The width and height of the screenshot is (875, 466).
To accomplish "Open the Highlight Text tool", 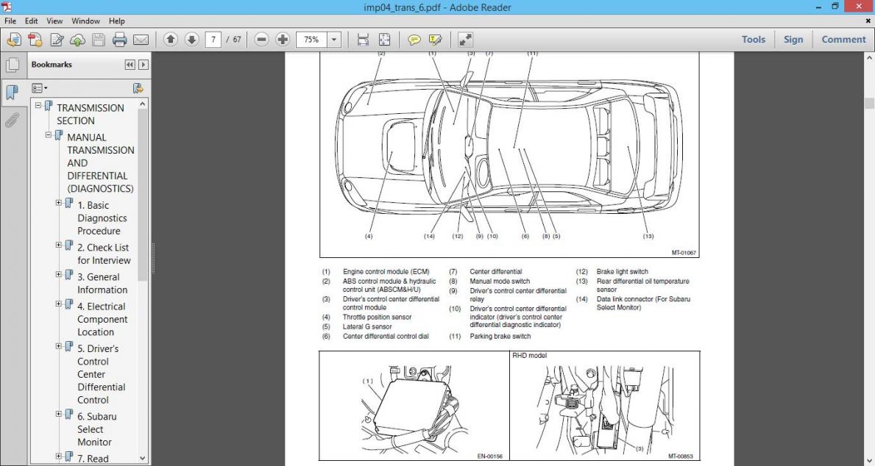I will point(435,40).
